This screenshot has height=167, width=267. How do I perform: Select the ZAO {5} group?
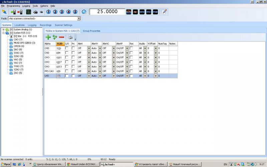18,73
